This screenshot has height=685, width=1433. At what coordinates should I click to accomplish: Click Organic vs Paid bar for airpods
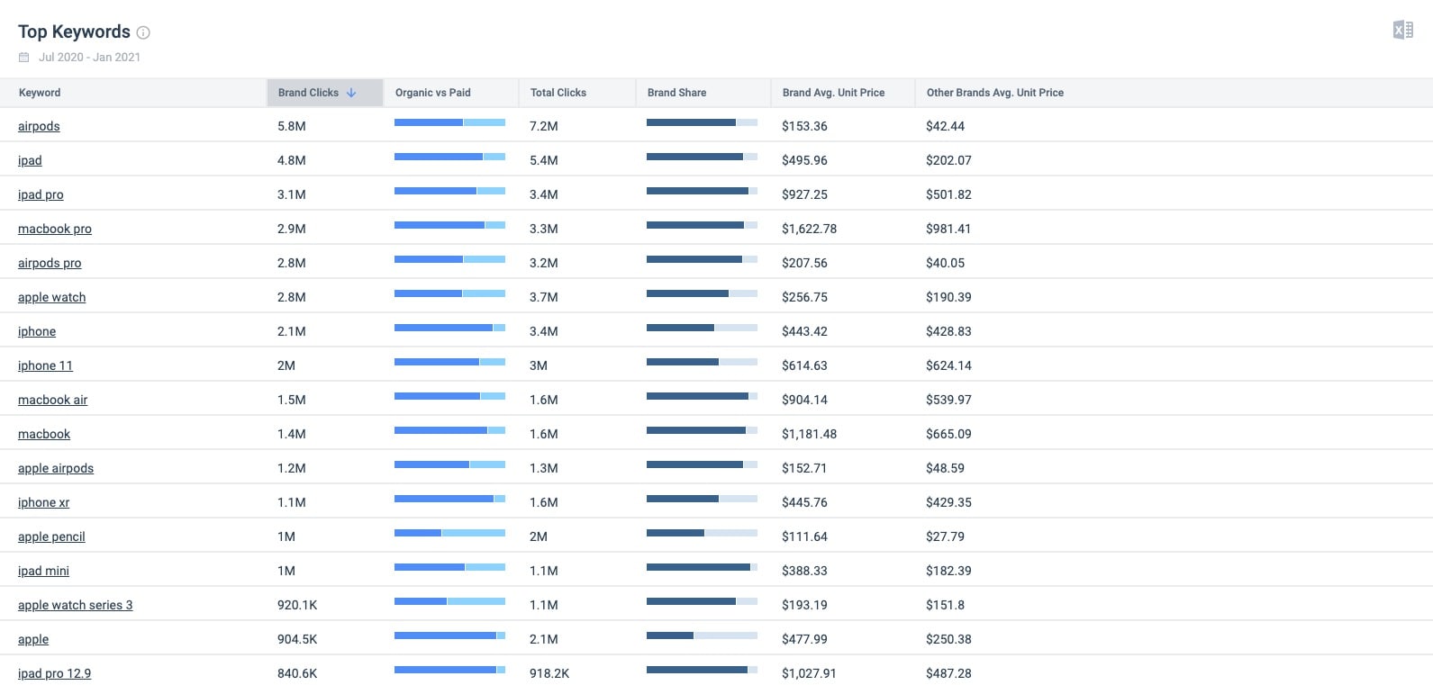(x=449, y=122)
